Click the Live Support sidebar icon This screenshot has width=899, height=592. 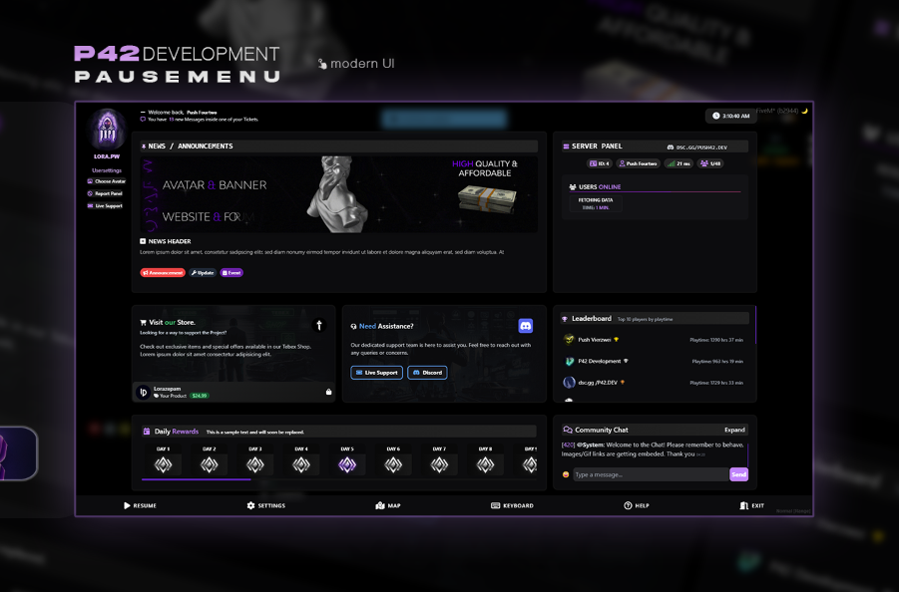[90, 205]
